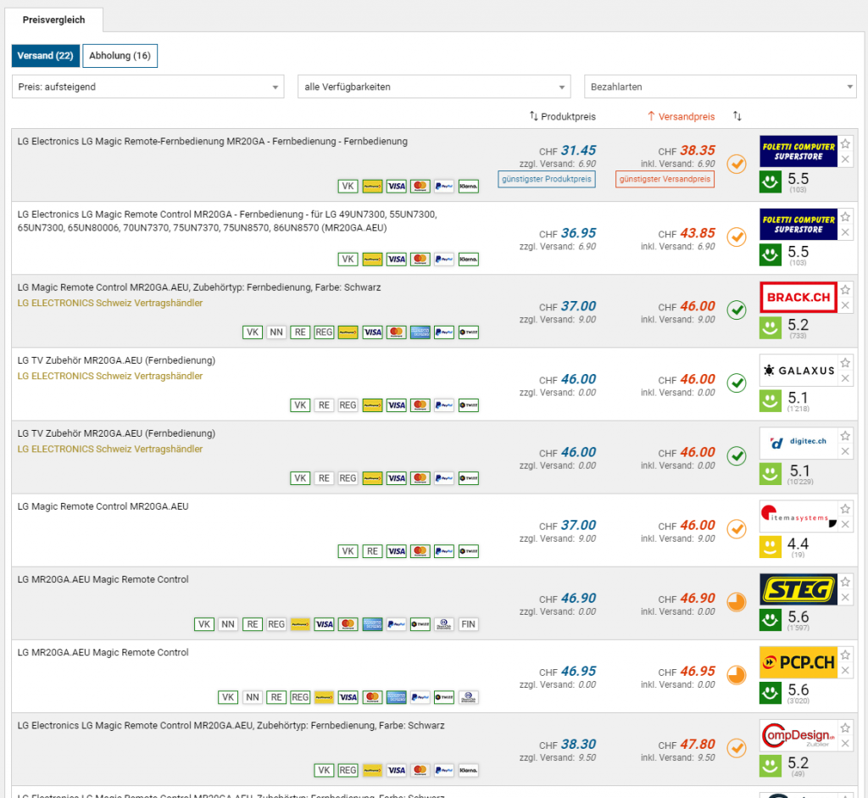Click the FIN payment badge in STEG row

[x=468, y=624]
